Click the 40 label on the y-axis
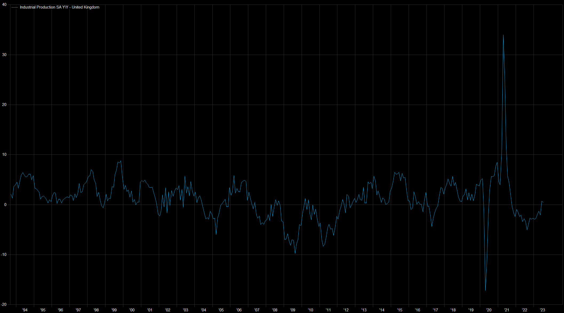 pos(4,5)
